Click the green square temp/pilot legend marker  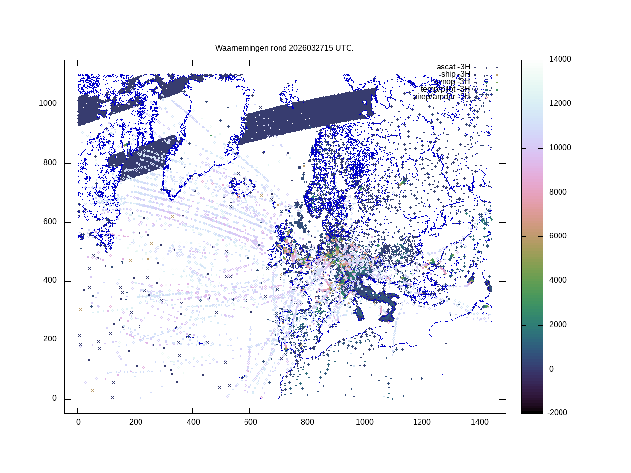(497, 90)
